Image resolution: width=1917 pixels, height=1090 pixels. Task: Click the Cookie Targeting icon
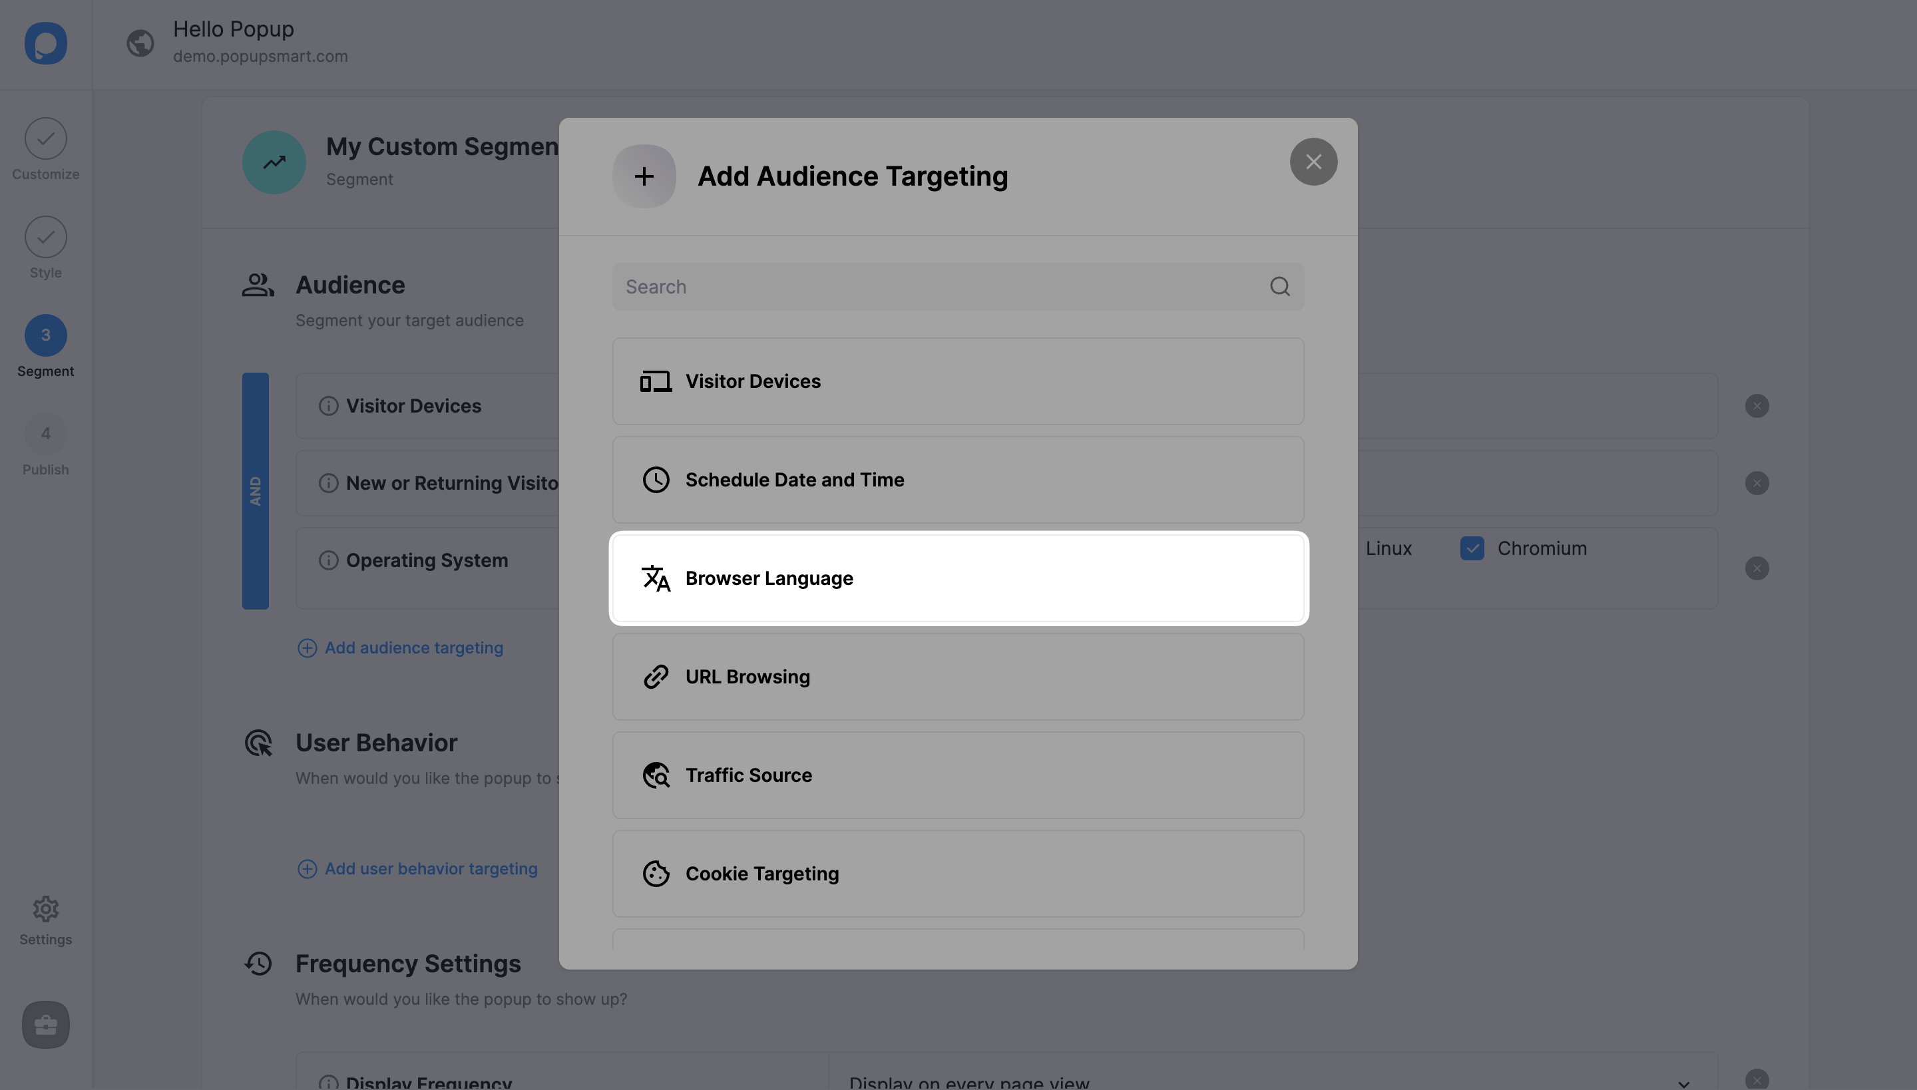pyautogui.click(x=654, y=873)
